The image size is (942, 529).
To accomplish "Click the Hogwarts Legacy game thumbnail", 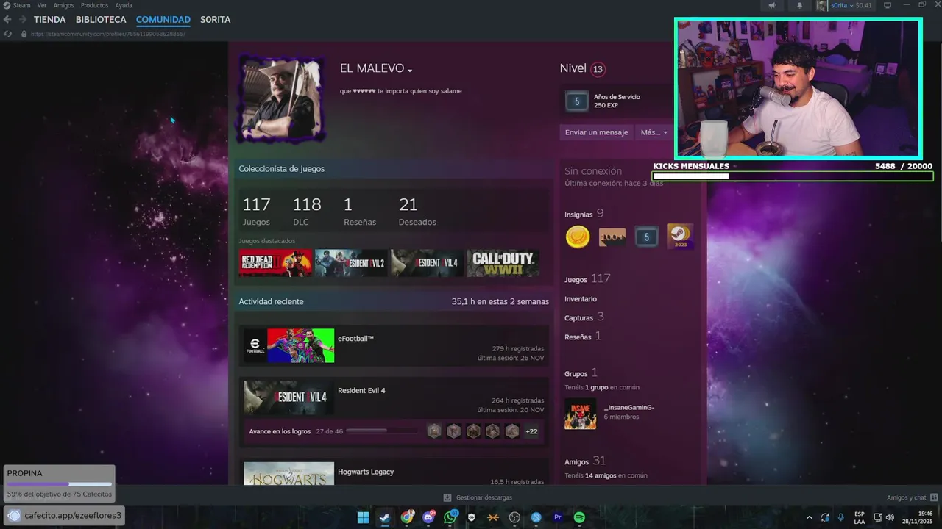I will coord(288,474).
